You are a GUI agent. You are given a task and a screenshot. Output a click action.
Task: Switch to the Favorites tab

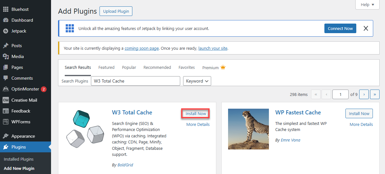187,68
